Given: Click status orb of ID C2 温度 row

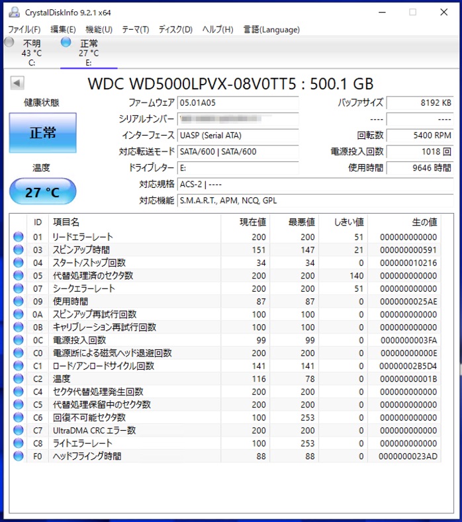Looking at the screenshot, I should coord(19,378).
